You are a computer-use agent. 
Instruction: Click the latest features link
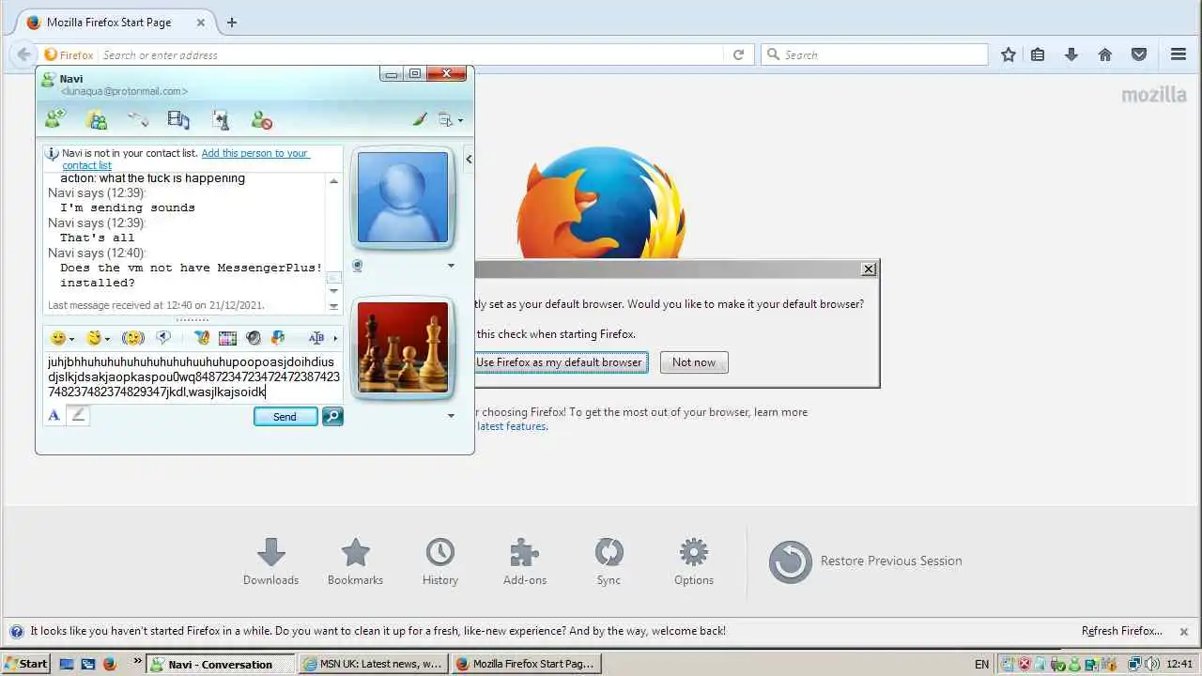[511, 426]
